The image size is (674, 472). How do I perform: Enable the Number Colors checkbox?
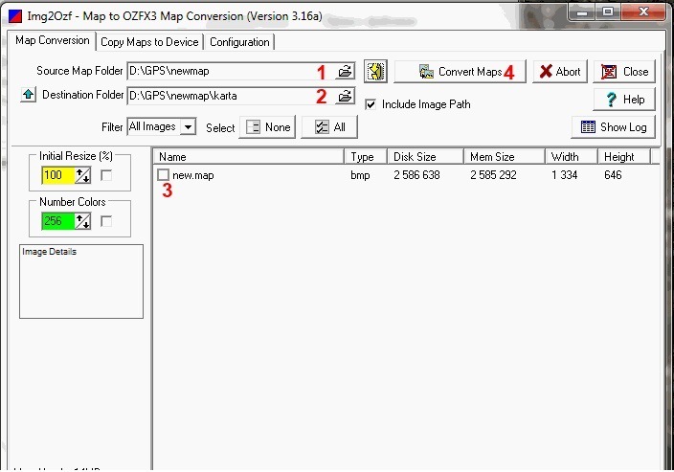tap(106, 221)
